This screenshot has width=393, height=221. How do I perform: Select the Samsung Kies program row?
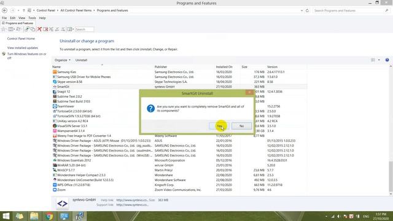click(179, 72)
